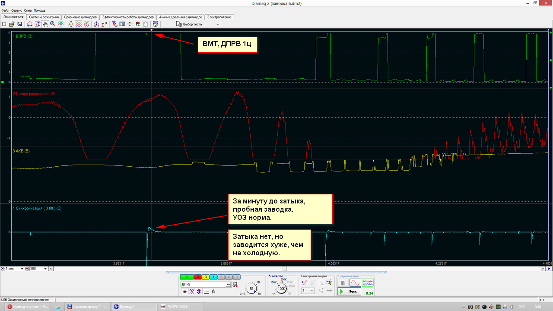Open the Окна menu
Screen dimensions: 553x311
(x=28, y=10)
